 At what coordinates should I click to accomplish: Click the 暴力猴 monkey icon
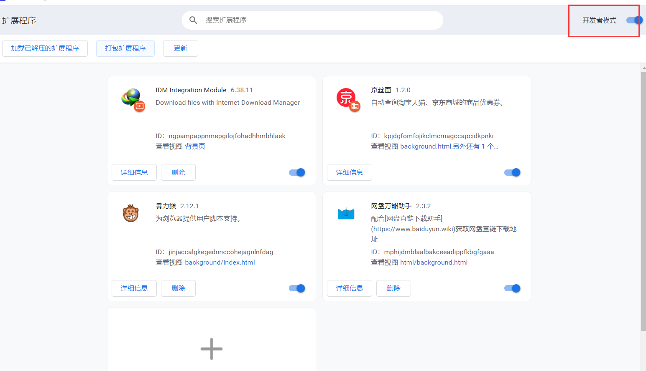click(x=130, y=213)
